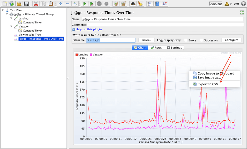This screenshot has height=149, width=247.
Task: Select Constant Timer under Landing
Action: (32, 23)
